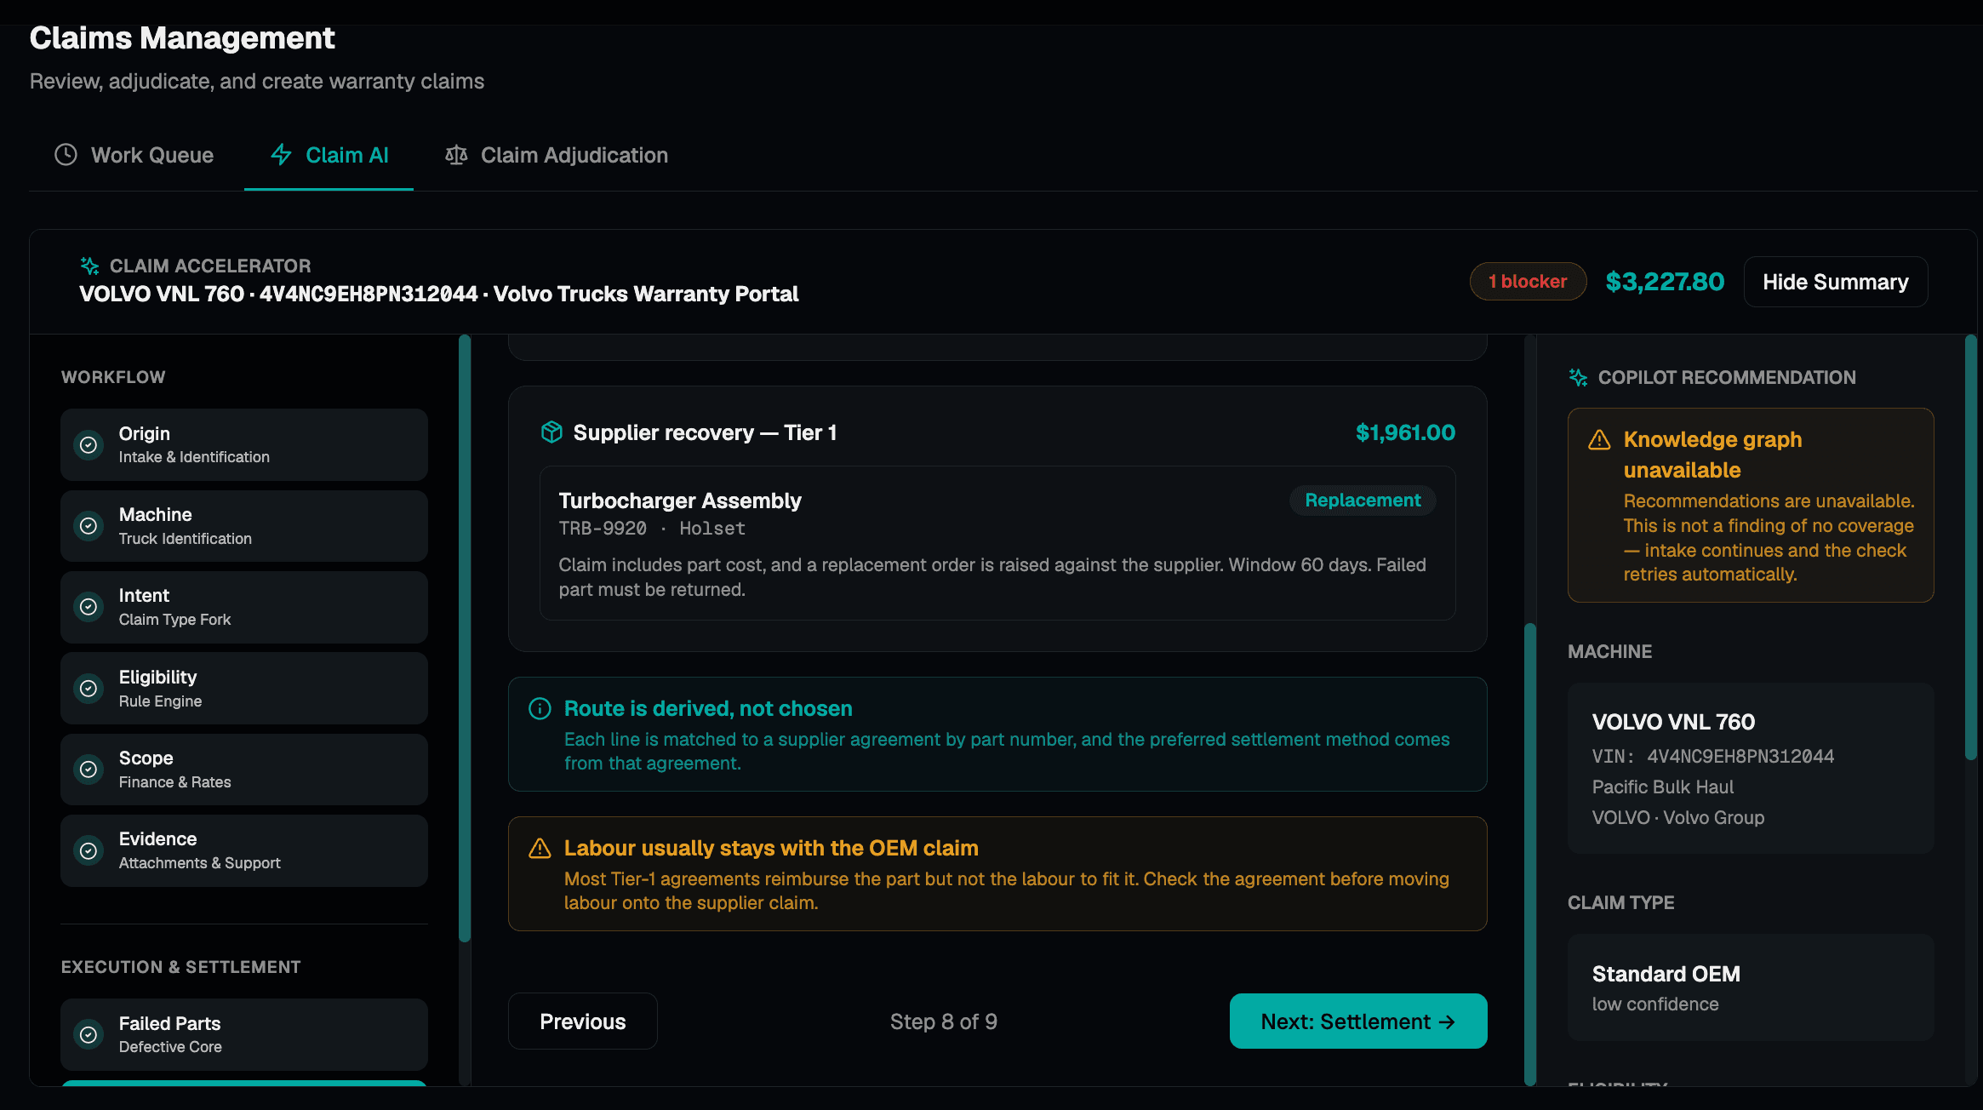The height and width of the screenshot is (1110, 1983).
Task: Click the $1,961.00 supplier recovery amount
Action: coord(1405,432)
